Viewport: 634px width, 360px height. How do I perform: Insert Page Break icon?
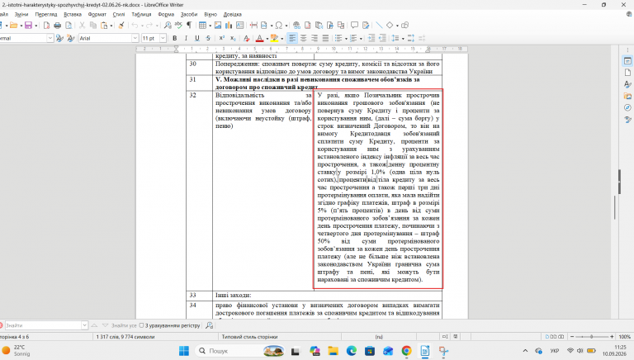pyautogui.click(x=253, y=26)
